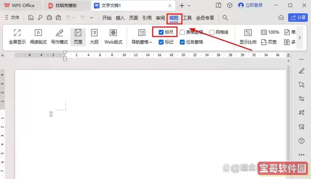This screenshot has height=179, width=311.
Task: Enable the 网格线 gridlines checkbox
Action: pos(212,32)
